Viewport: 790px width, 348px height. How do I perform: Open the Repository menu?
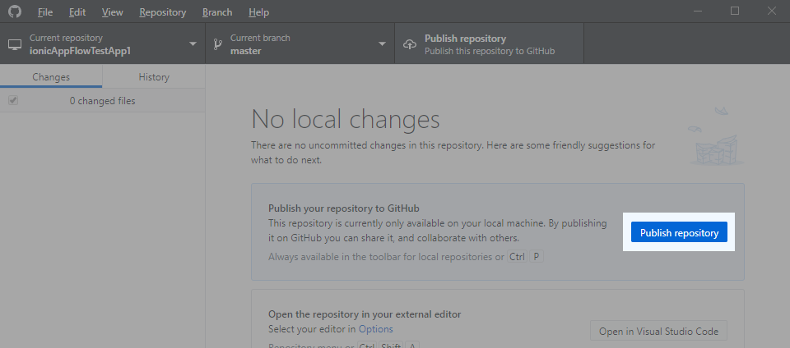click(x=163, y=12)
